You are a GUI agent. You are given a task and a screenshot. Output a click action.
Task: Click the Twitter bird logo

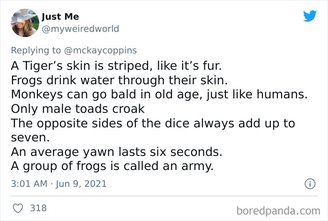[310, 16]
